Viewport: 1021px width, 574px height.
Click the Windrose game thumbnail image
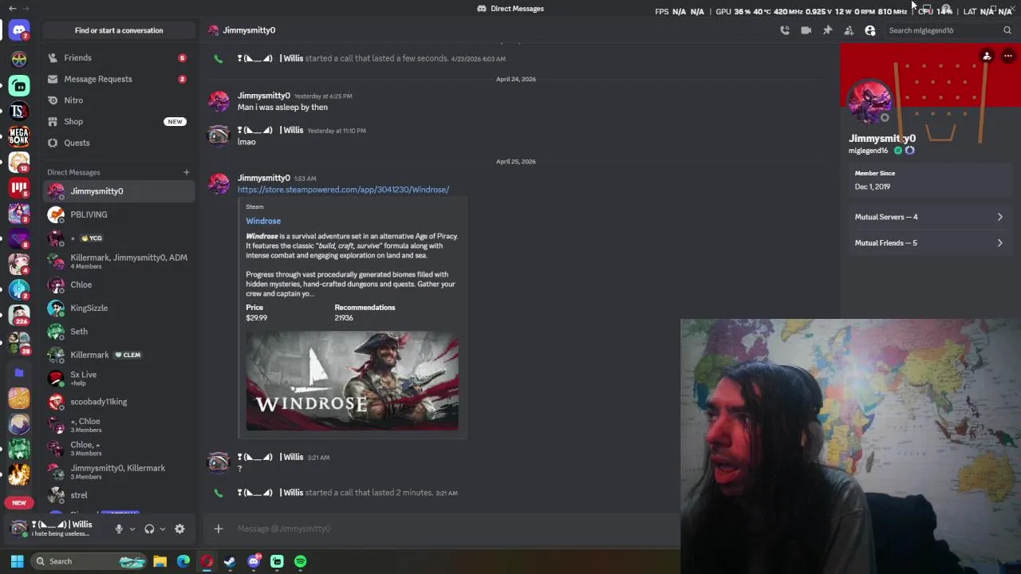pos(352,381)
